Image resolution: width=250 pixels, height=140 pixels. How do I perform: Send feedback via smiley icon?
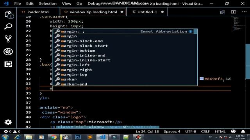(233, 131)
